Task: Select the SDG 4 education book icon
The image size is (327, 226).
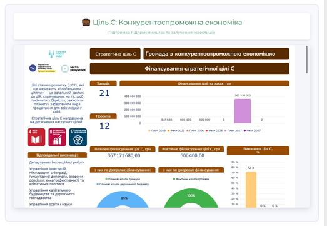Action: click(36, 137)
